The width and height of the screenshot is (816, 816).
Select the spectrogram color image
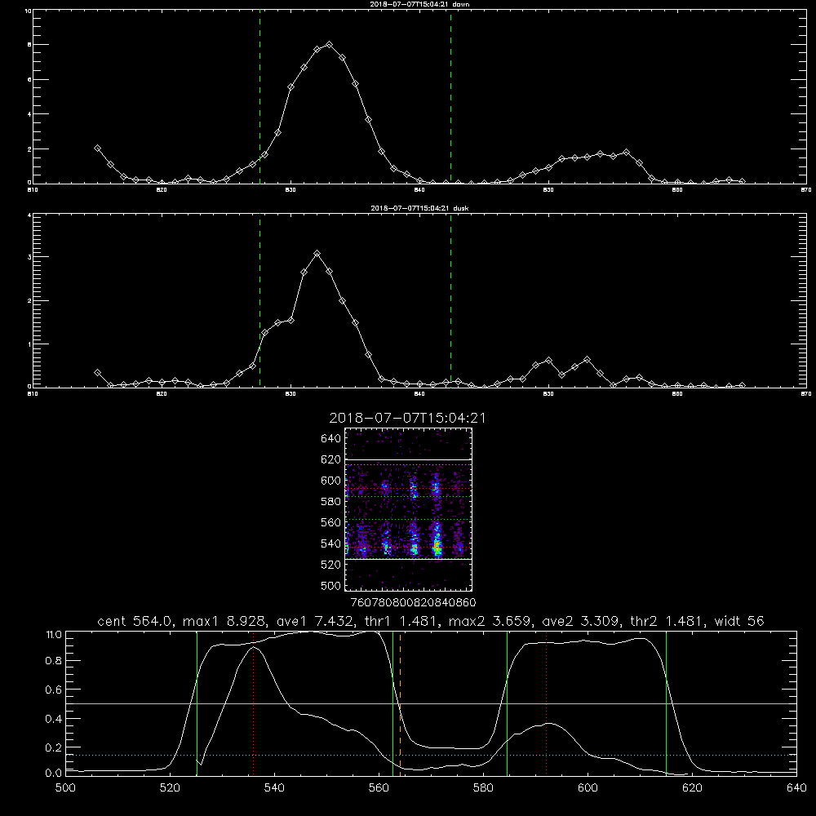point(409,509)
